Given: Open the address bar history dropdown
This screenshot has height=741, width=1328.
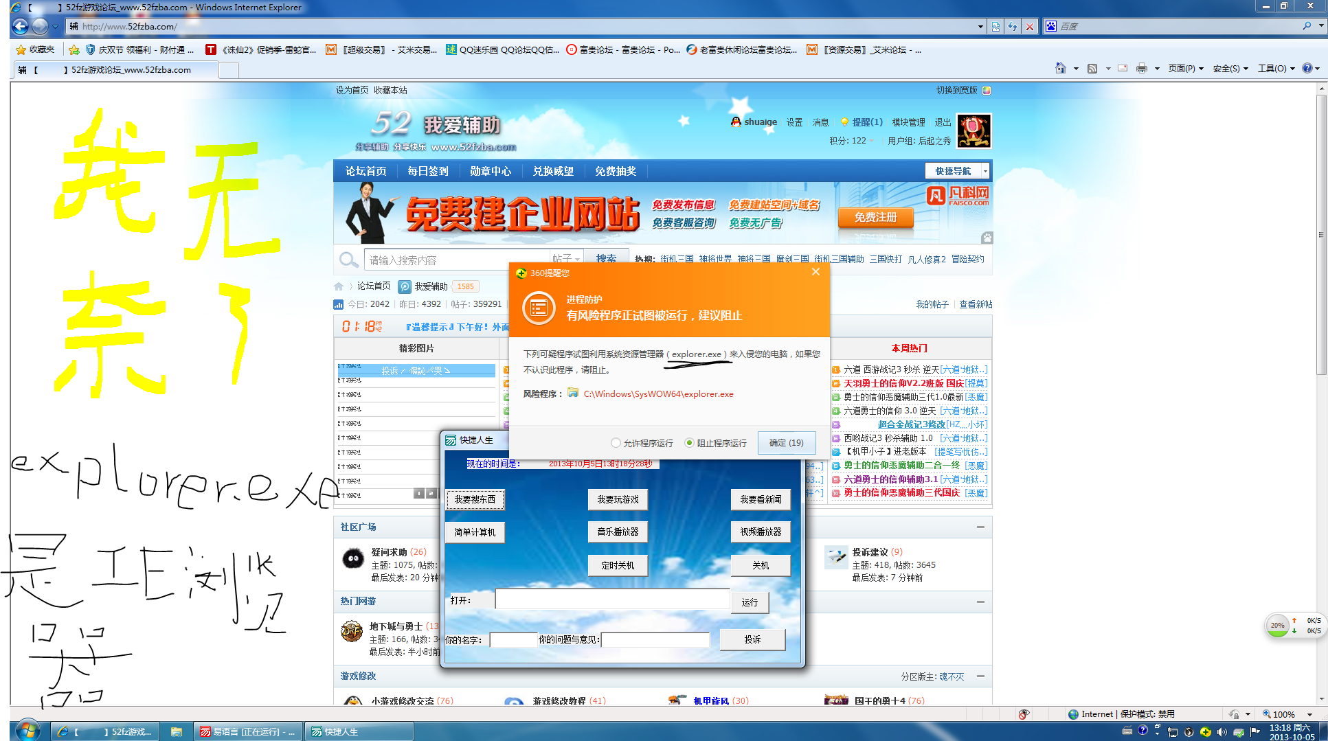Looking at the screenshot, I should point(980,27).
